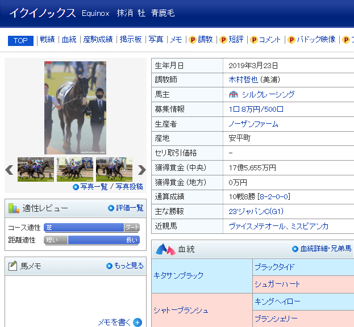Open the premium コメント tab
Screen dimensions: 354x327
tap(269, 40)
